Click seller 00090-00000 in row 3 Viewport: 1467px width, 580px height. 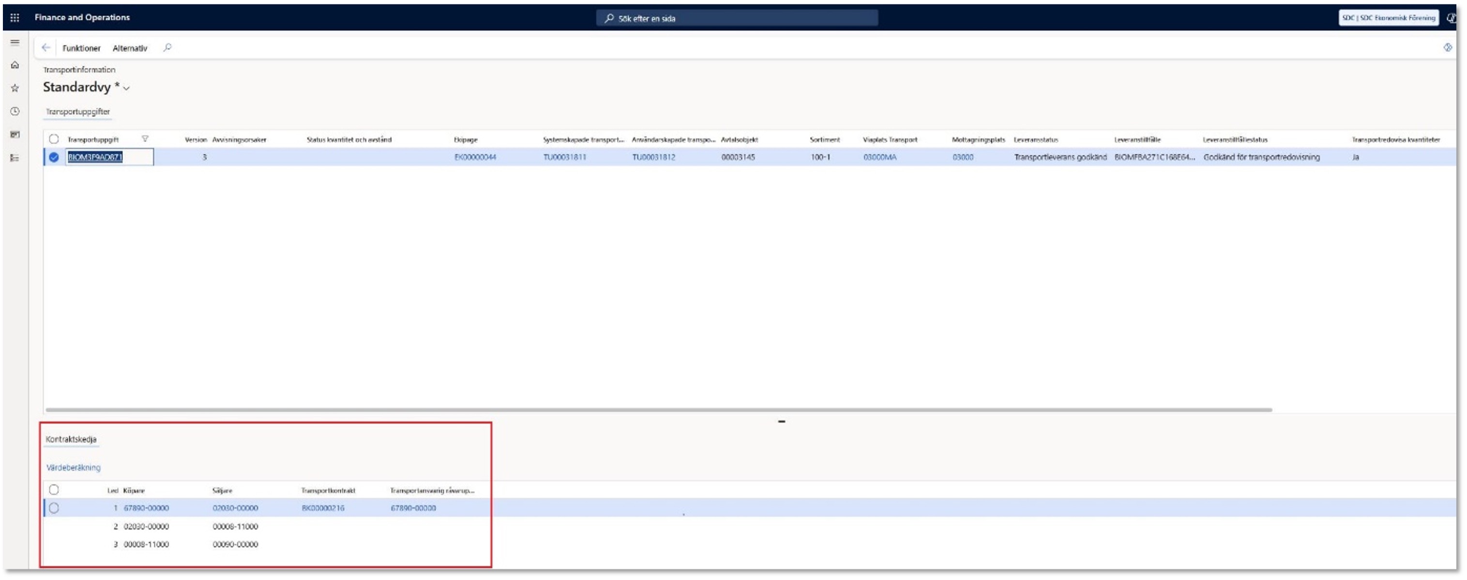(235, 545)
